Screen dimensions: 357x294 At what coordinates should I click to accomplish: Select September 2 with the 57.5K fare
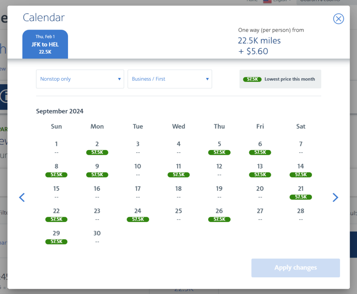coord(97,152)
